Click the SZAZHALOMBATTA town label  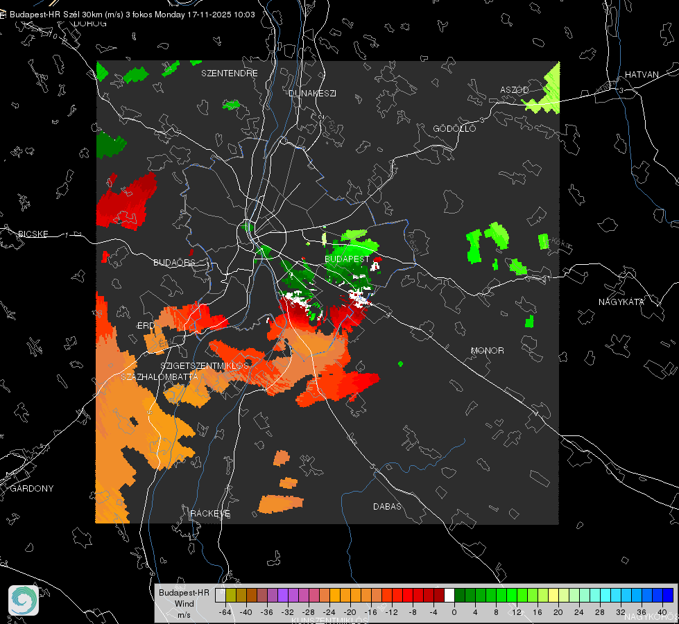pos(160,376)
